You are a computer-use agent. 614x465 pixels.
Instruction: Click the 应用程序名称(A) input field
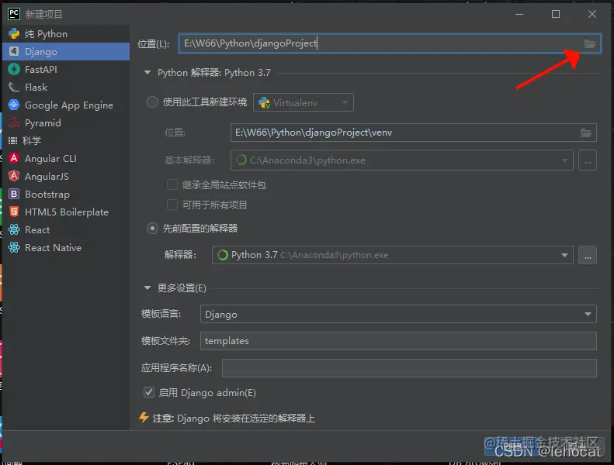[x=409, y=368]
